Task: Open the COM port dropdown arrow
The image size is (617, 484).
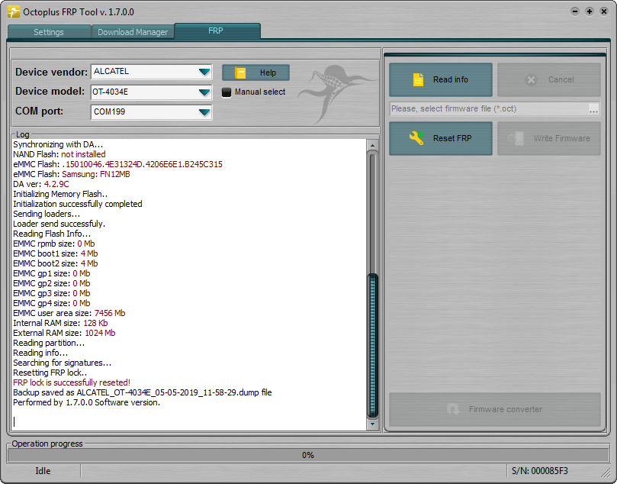Action: 204,112
